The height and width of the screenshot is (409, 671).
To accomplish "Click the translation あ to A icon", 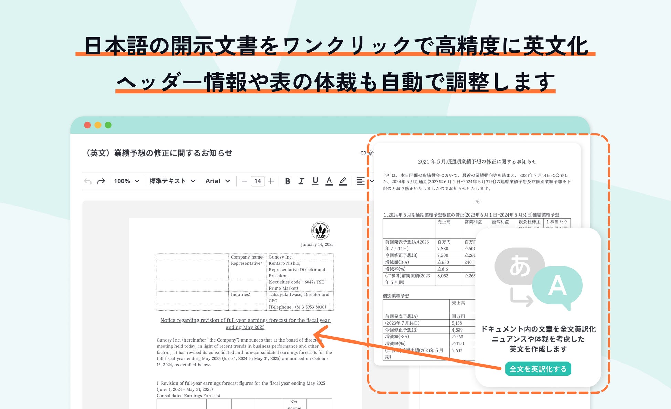I will pyautogui.click(x=538, y=279).
